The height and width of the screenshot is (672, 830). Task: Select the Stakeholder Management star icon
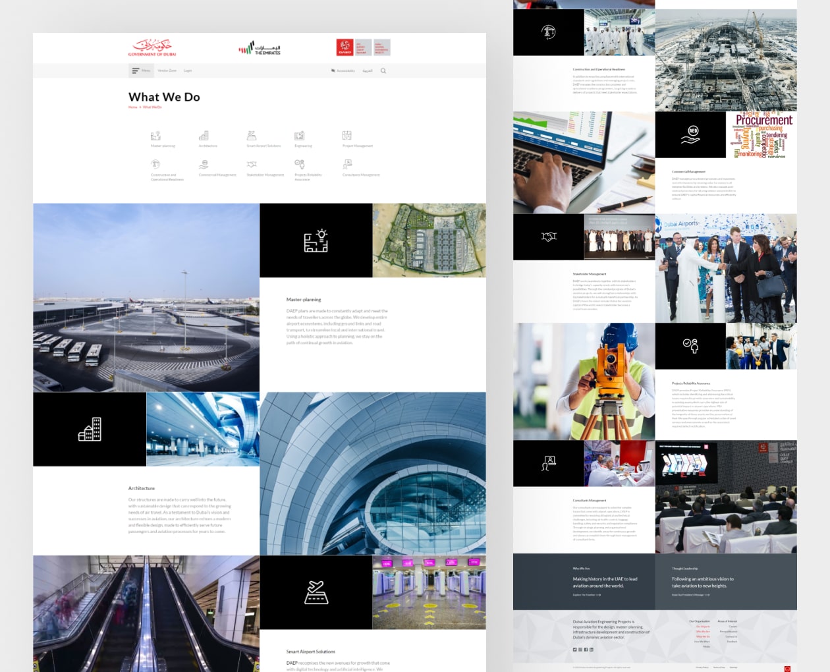pos(252,163)
